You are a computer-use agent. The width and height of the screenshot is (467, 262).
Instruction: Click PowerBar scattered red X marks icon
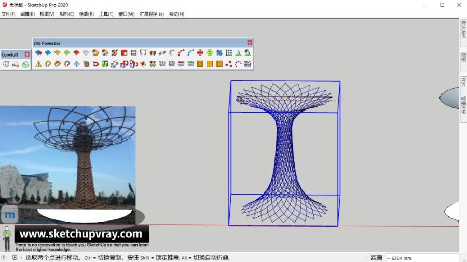229,64
